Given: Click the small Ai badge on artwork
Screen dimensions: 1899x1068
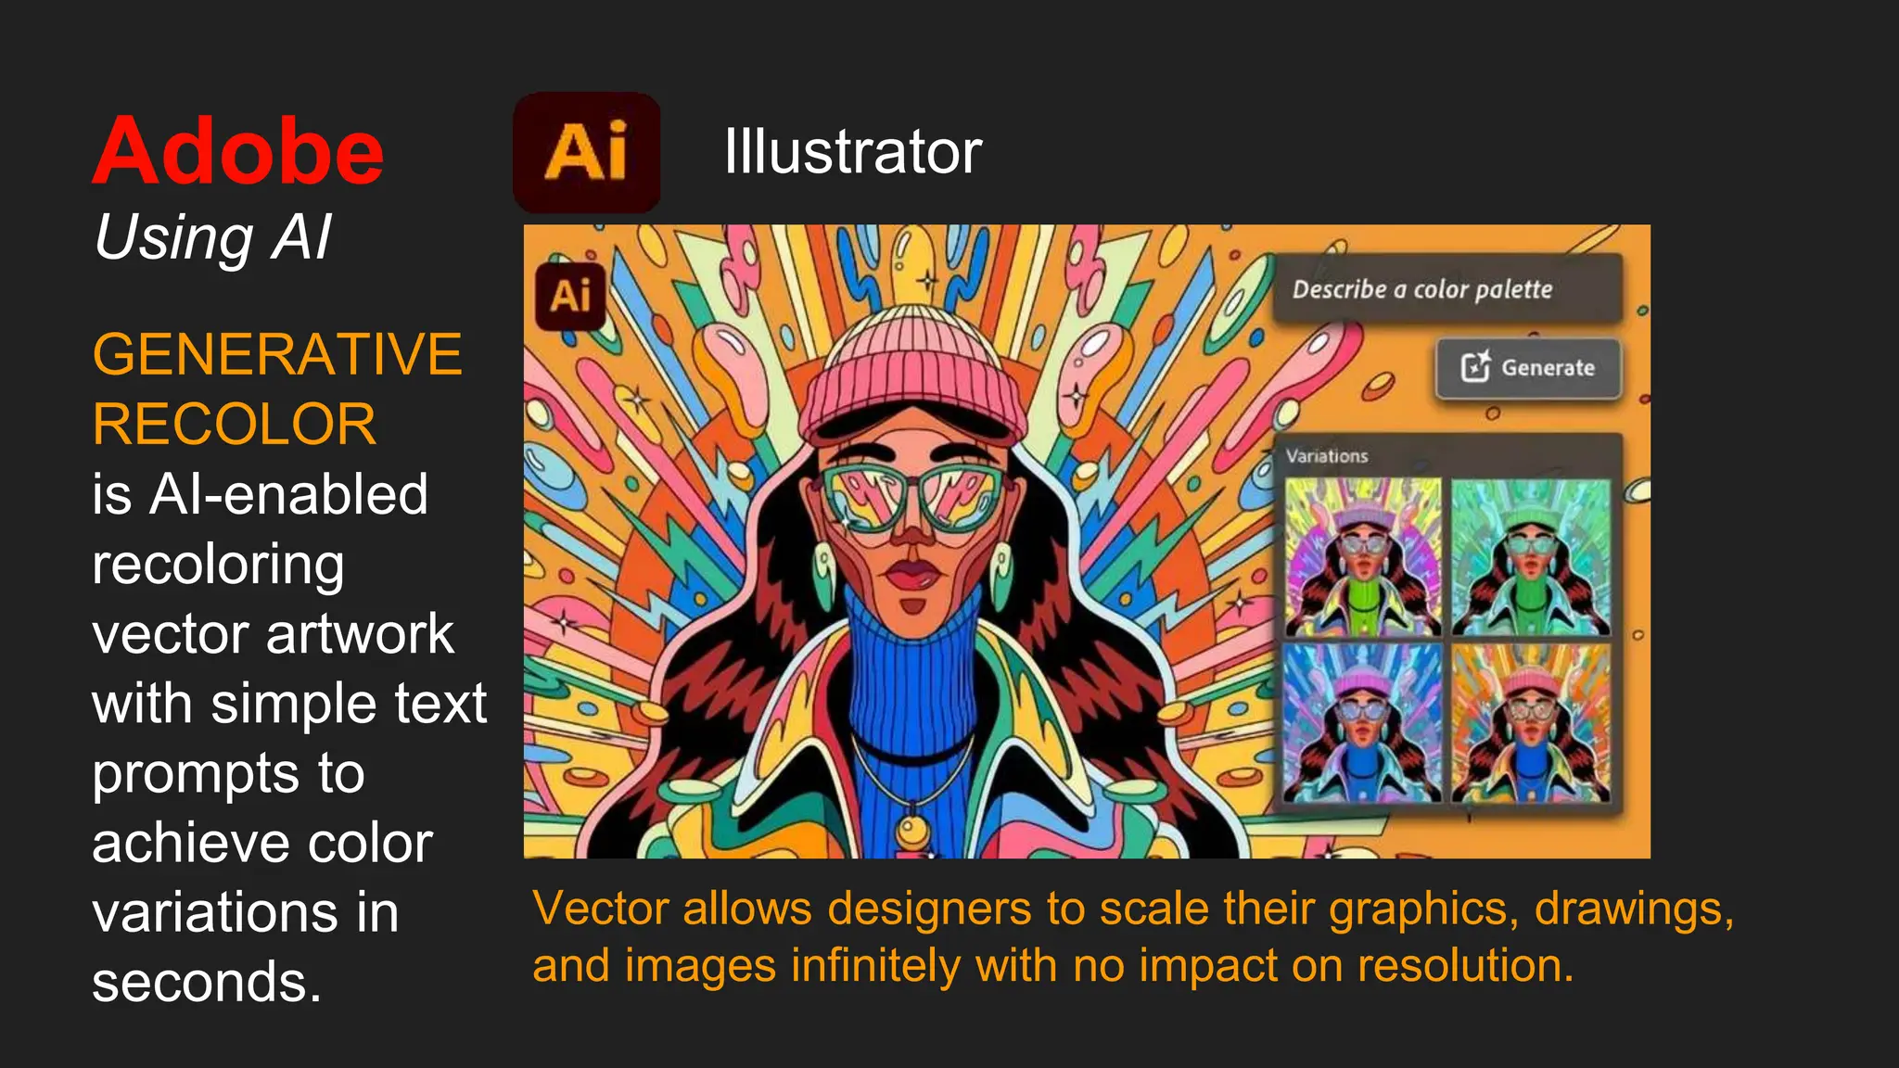Looking at the screenshot, I should [570, 297].
